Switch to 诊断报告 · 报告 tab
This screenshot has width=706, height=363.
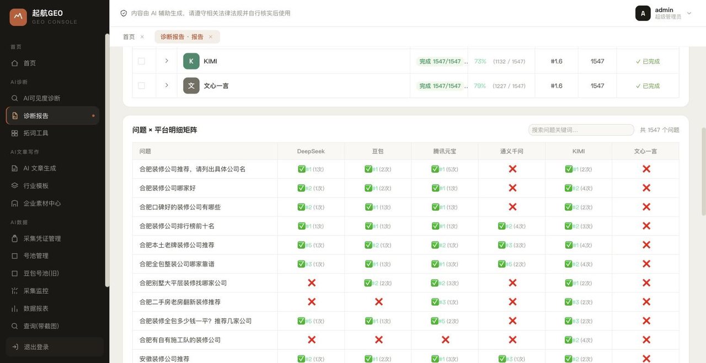[x=182, y=37]
